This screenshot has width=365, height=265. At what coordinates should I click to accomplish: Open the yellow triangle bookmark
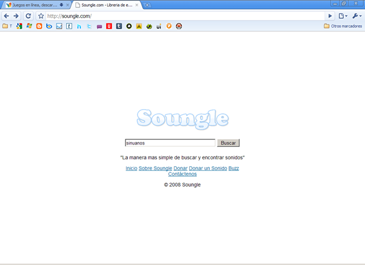click(x=139, y=26)
